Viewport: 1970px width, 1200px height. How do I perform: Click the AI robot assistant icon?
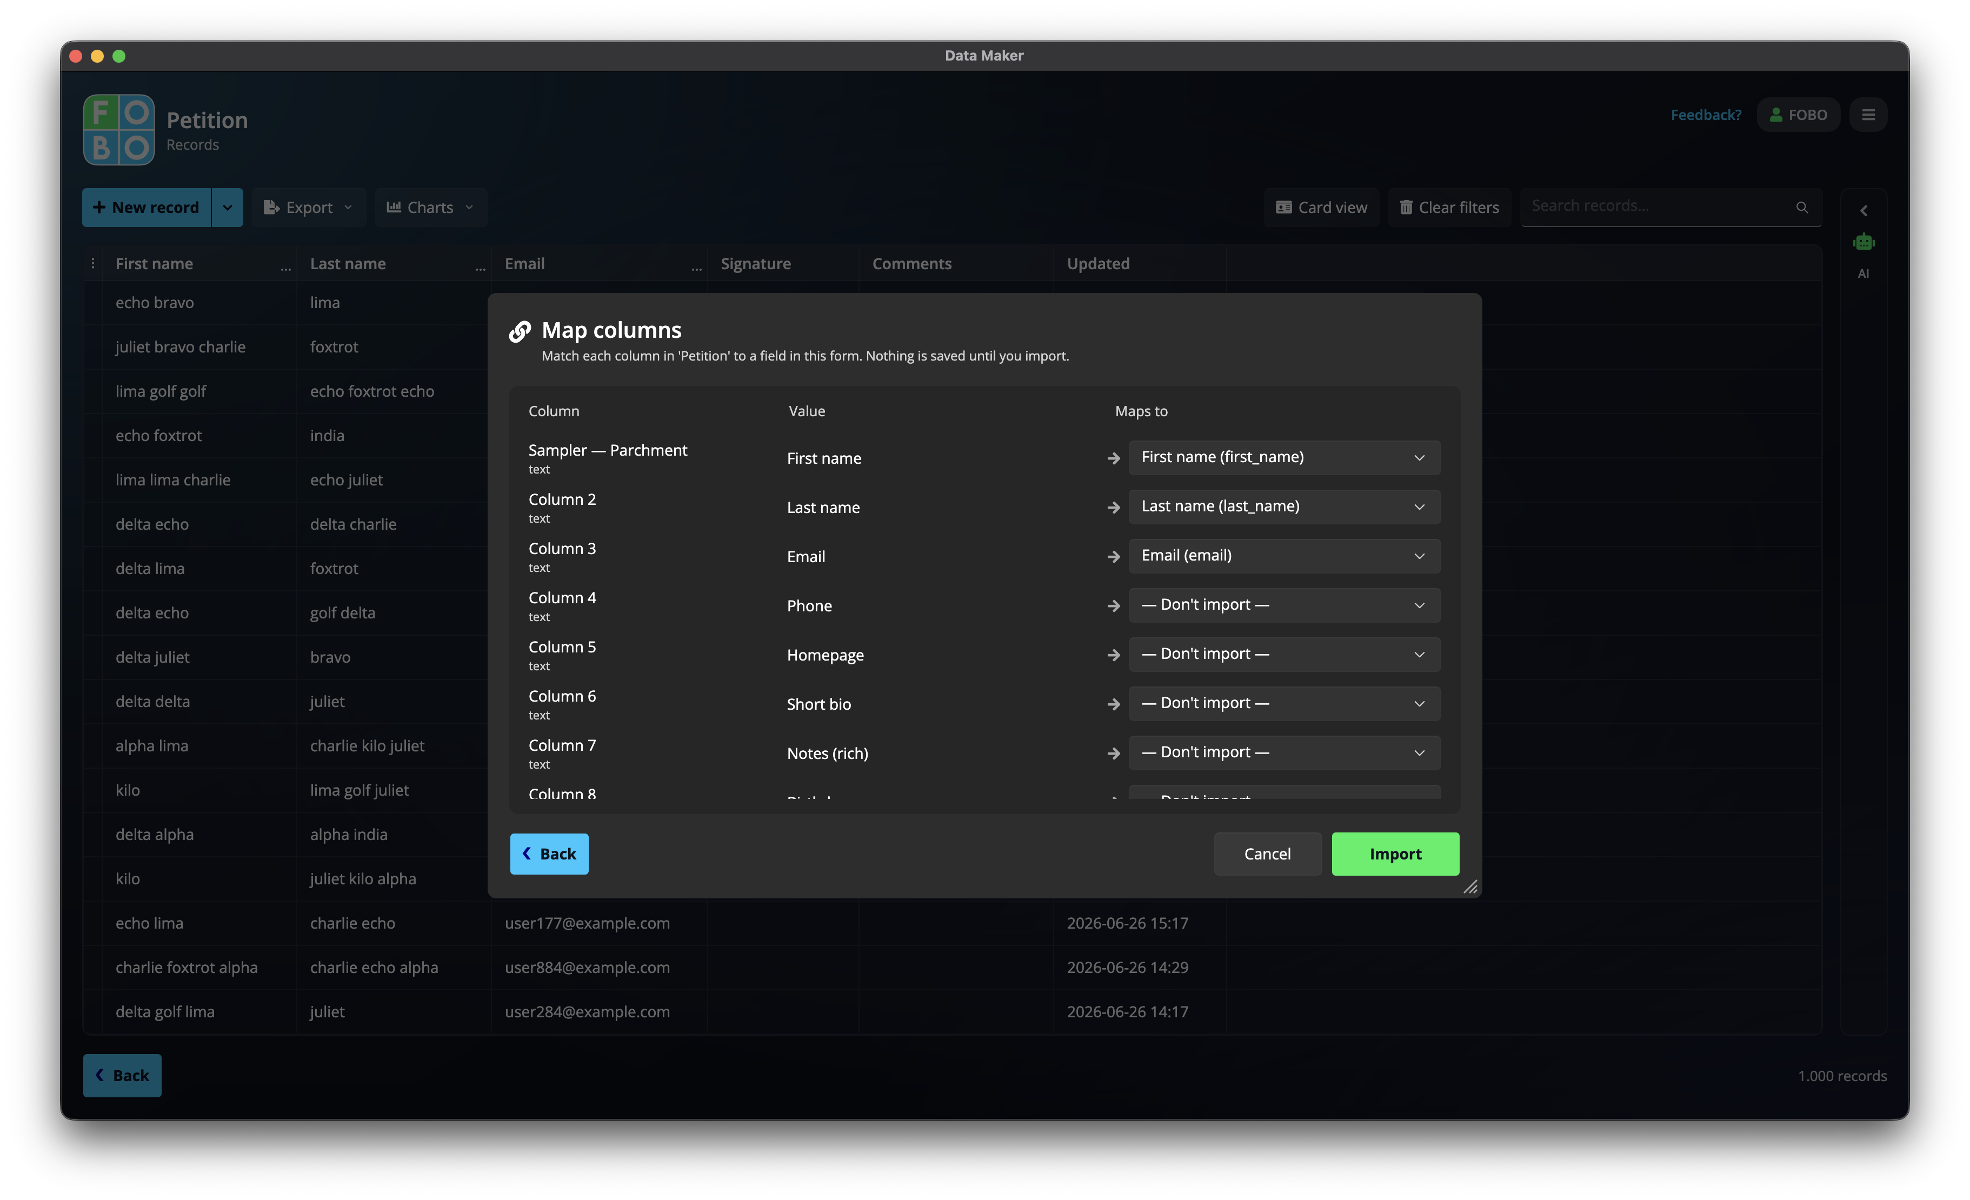pos(1863,242)
